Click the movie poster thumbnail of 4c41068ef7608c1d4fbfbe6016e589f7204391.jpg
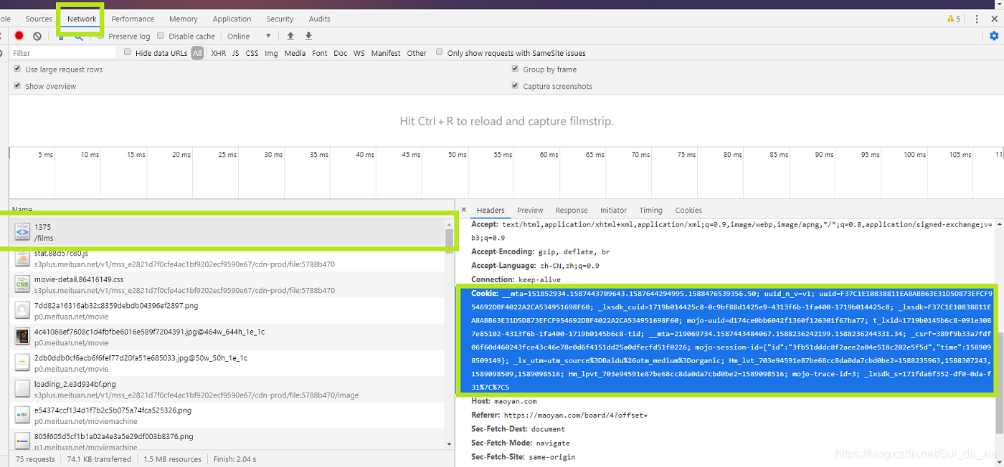 [22, 337]
